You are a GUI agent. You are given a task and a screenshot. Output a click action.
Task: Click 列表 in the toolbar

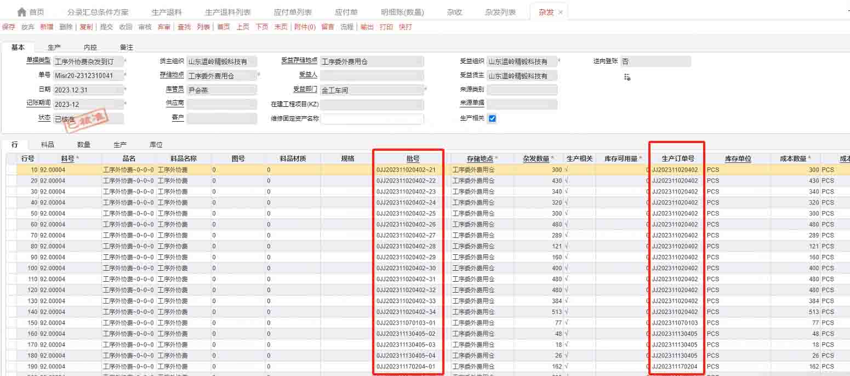click(203, 27)
